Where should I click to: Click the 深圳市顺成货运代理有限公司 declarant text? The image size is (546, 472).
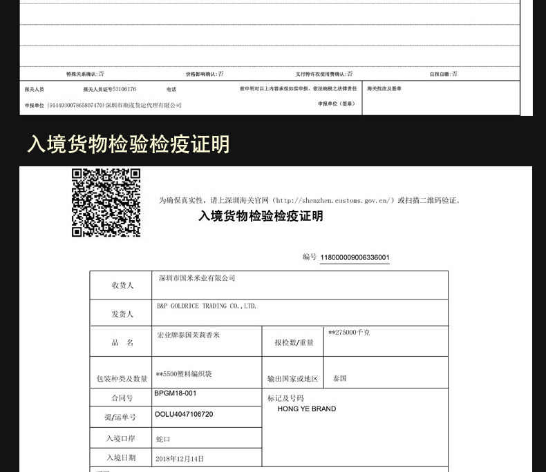point(144,106)
